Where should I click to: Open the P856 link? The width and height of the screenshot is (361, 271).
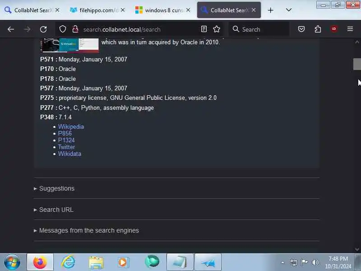(65, 133)
